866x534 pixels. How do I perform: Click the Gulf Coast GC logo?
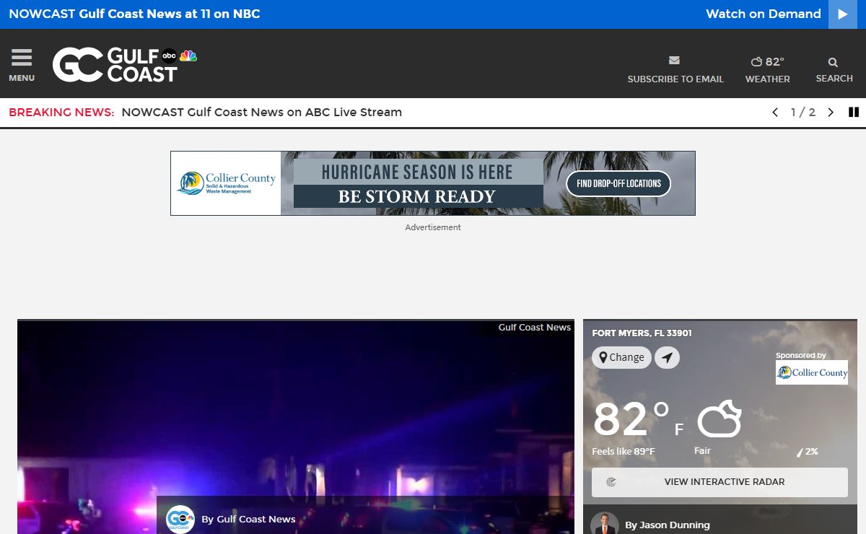[x=125, y=64]
